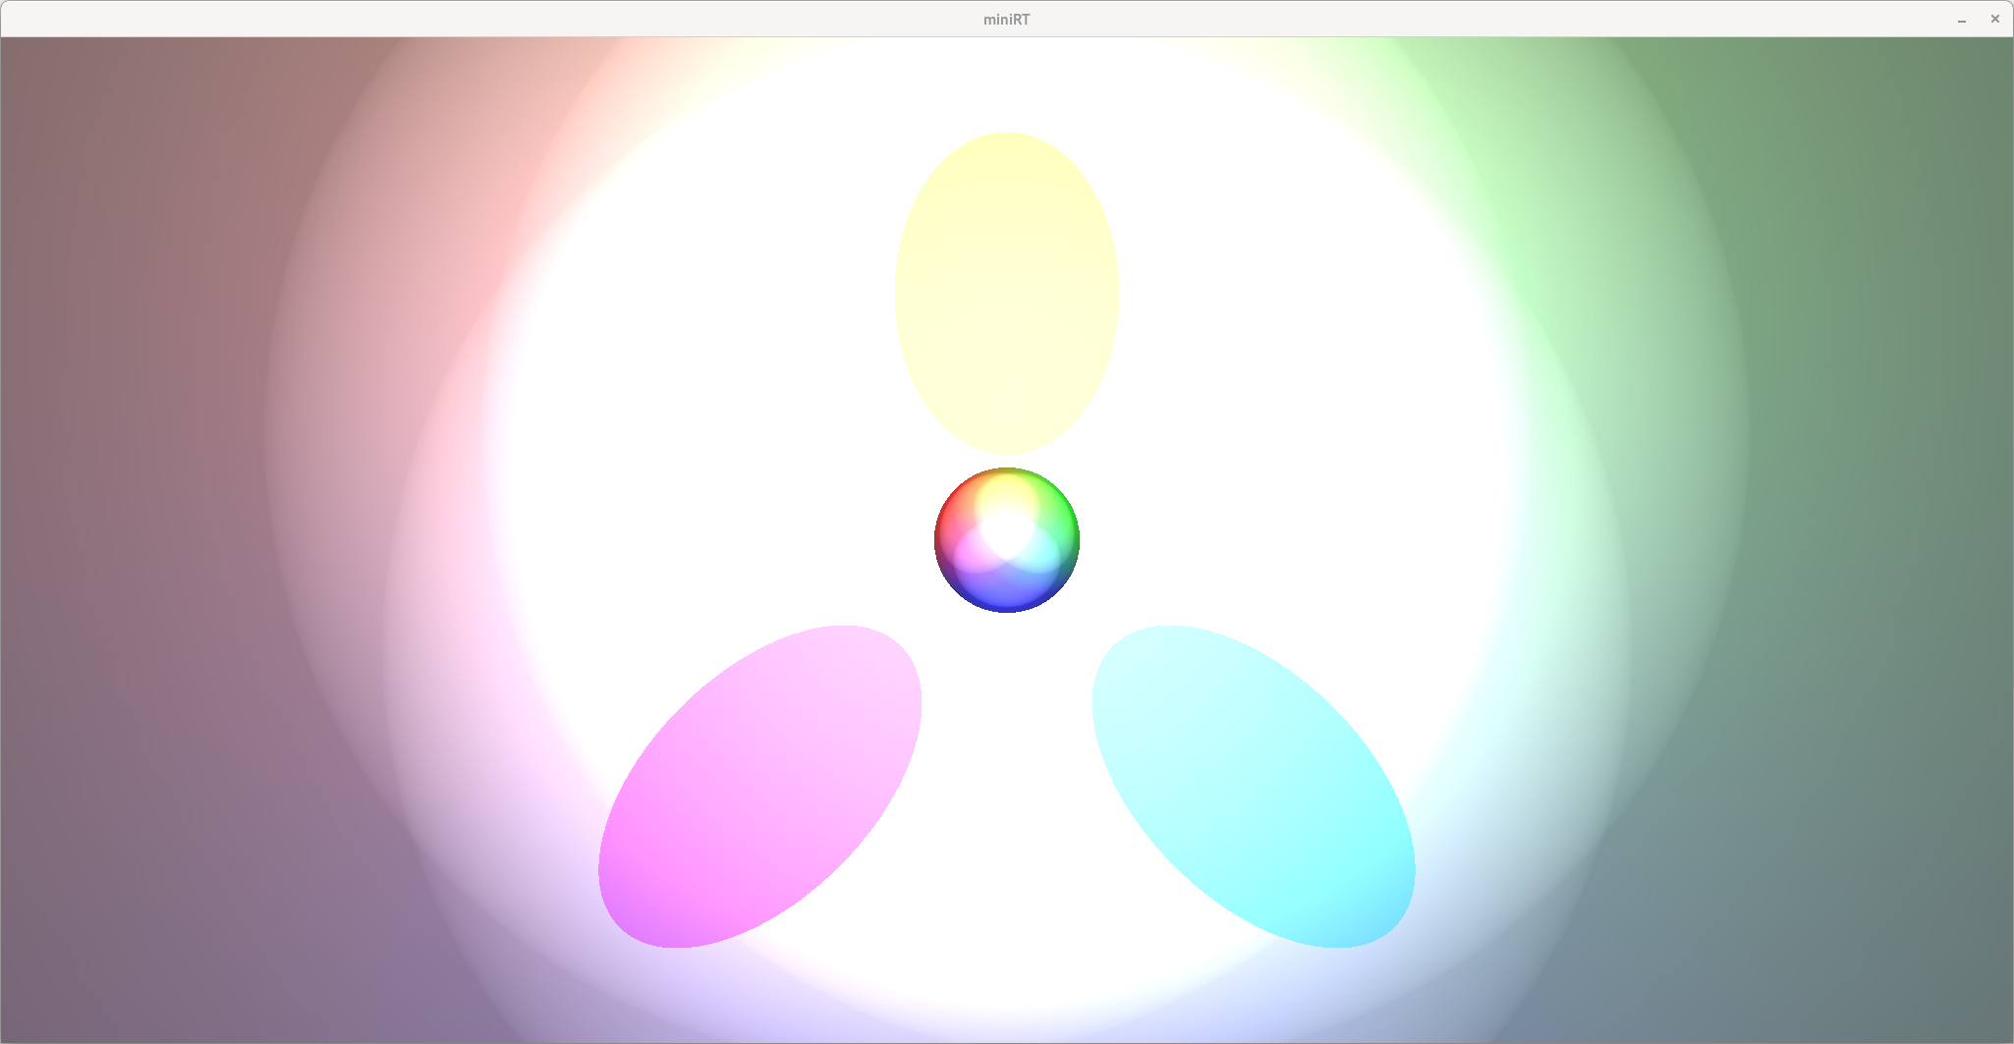Click the cyan ellipse shape

1254,786
